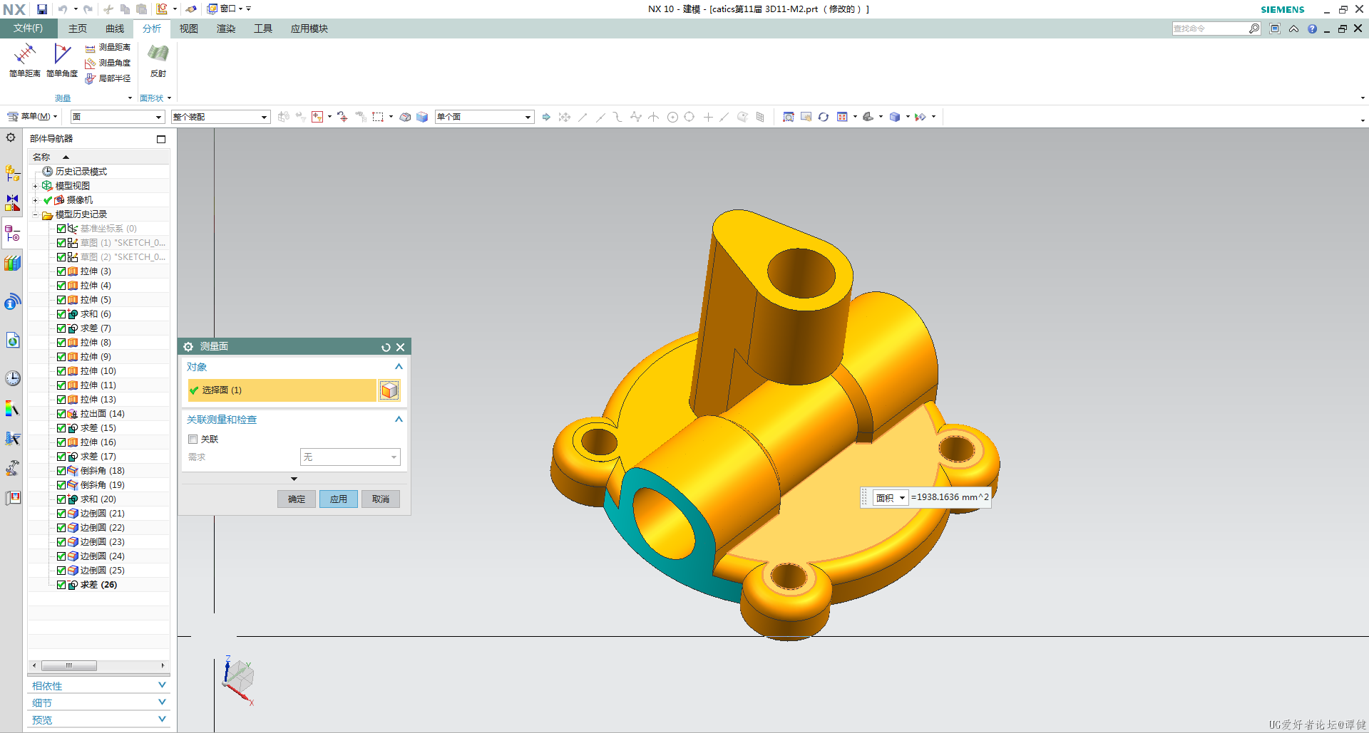The image size is (1369, 733).
Task: Open the 面积 measurement type dropdown
Action: click(x=891, y=498)
